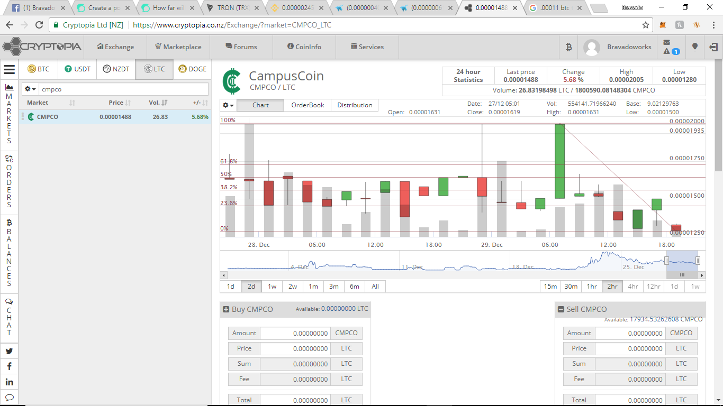The height and width of the screenshot is (406, 723).
Task: Click the LinkedIn icon in the sidebar
Action: tap(9, 382)
